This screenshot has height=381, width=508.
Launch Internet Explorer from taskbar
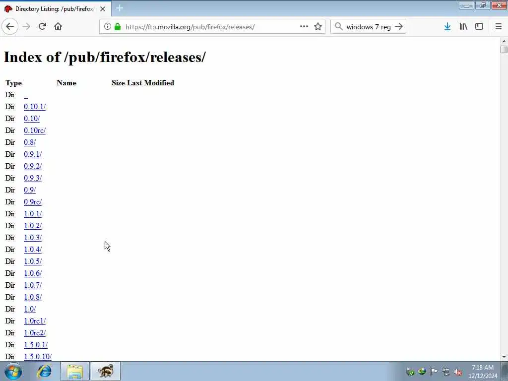[44, 372]
